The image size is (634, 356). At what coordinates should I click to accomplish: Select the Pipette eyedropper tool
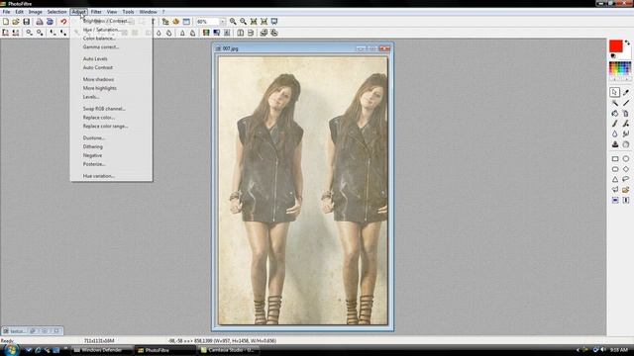(x=626, y=92)
